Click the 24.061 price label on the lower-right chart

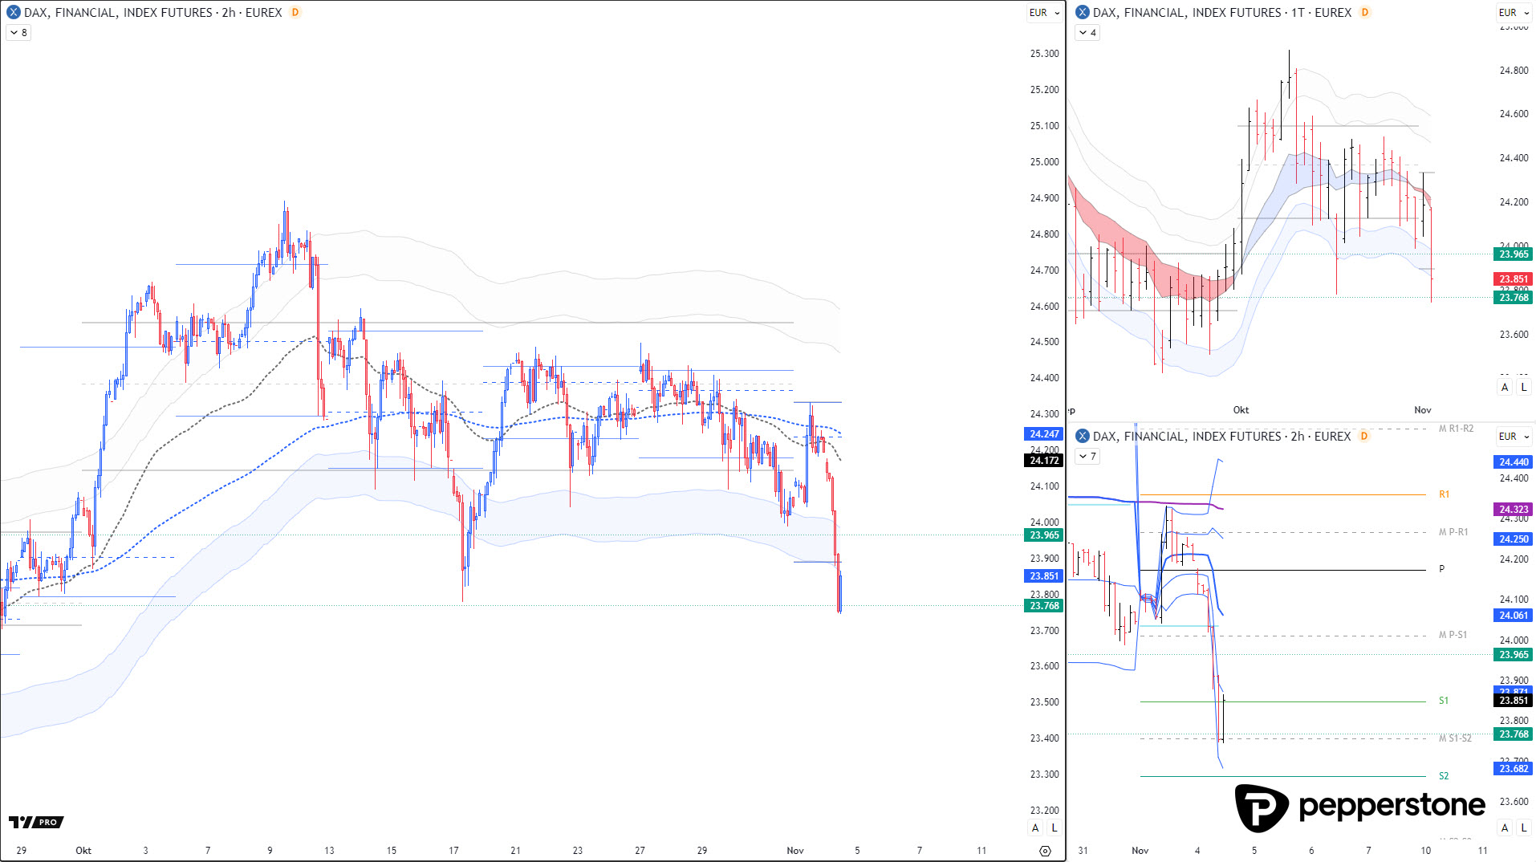pyautogui.click(x=1514, y=616)
